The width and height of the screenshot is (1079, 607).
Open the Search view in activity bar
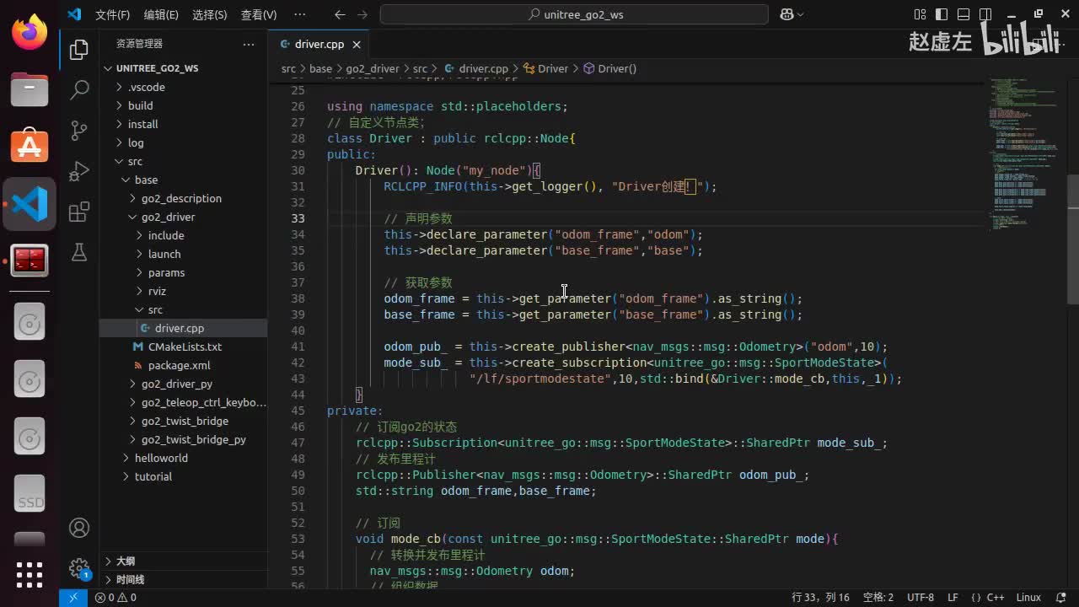79,89
